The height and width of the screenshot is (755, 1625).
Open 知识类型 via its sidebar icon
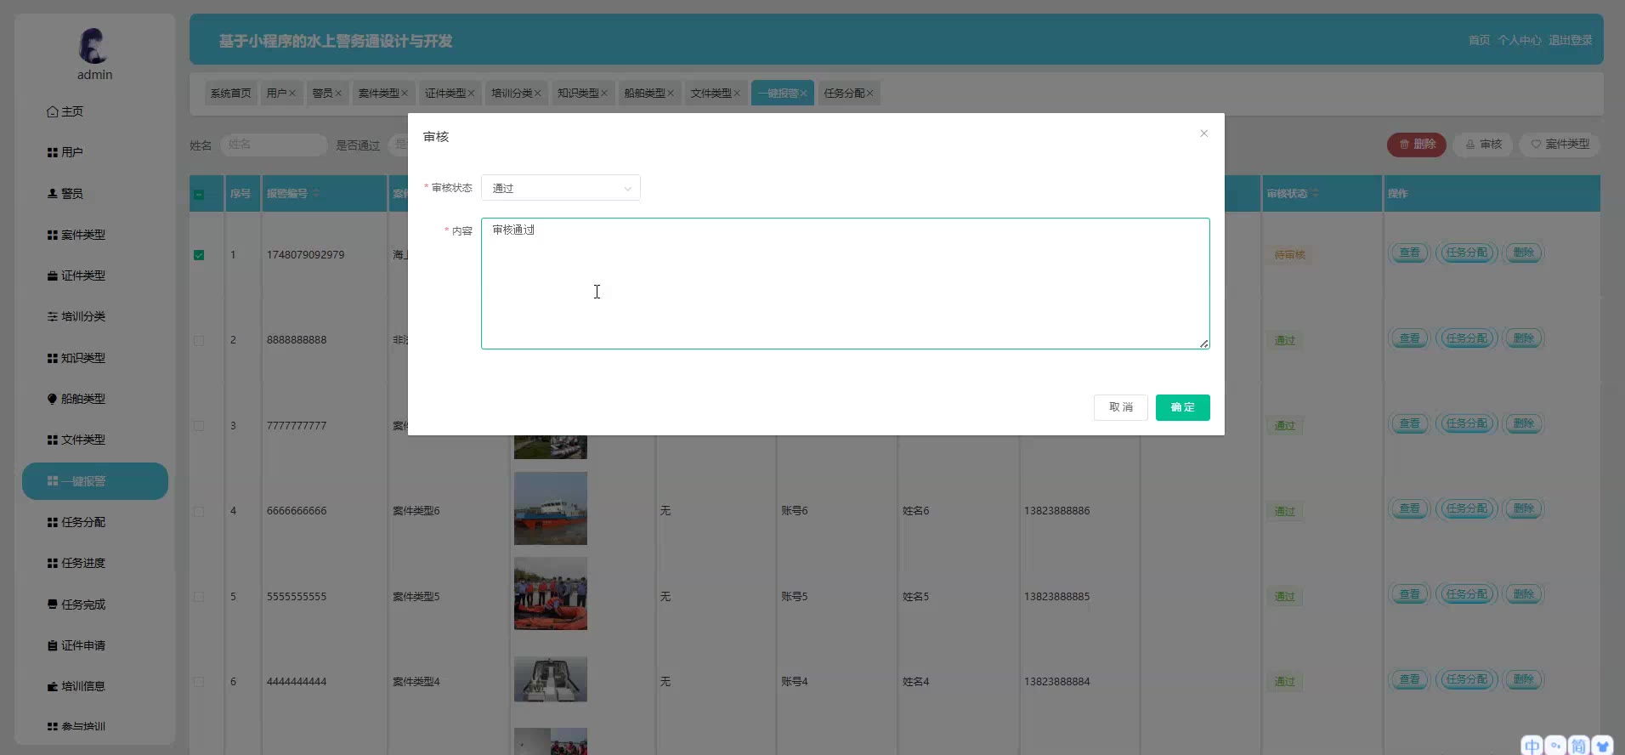53,358
